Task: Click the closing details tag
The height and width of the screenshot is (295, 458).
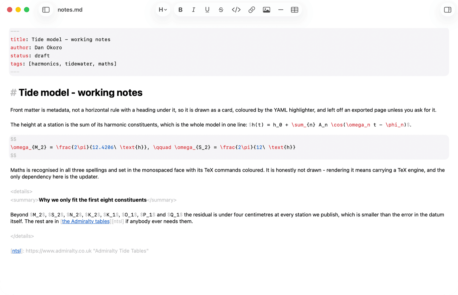Action: [22, 236]
